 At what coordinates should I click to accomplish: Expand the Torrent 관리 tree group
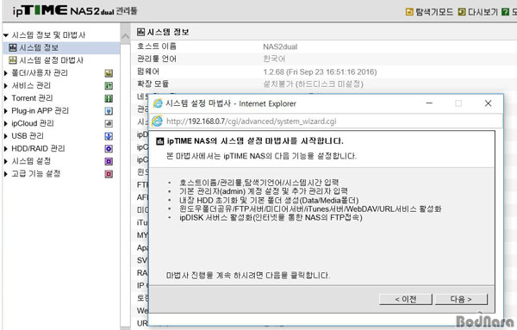pos(6,98)
